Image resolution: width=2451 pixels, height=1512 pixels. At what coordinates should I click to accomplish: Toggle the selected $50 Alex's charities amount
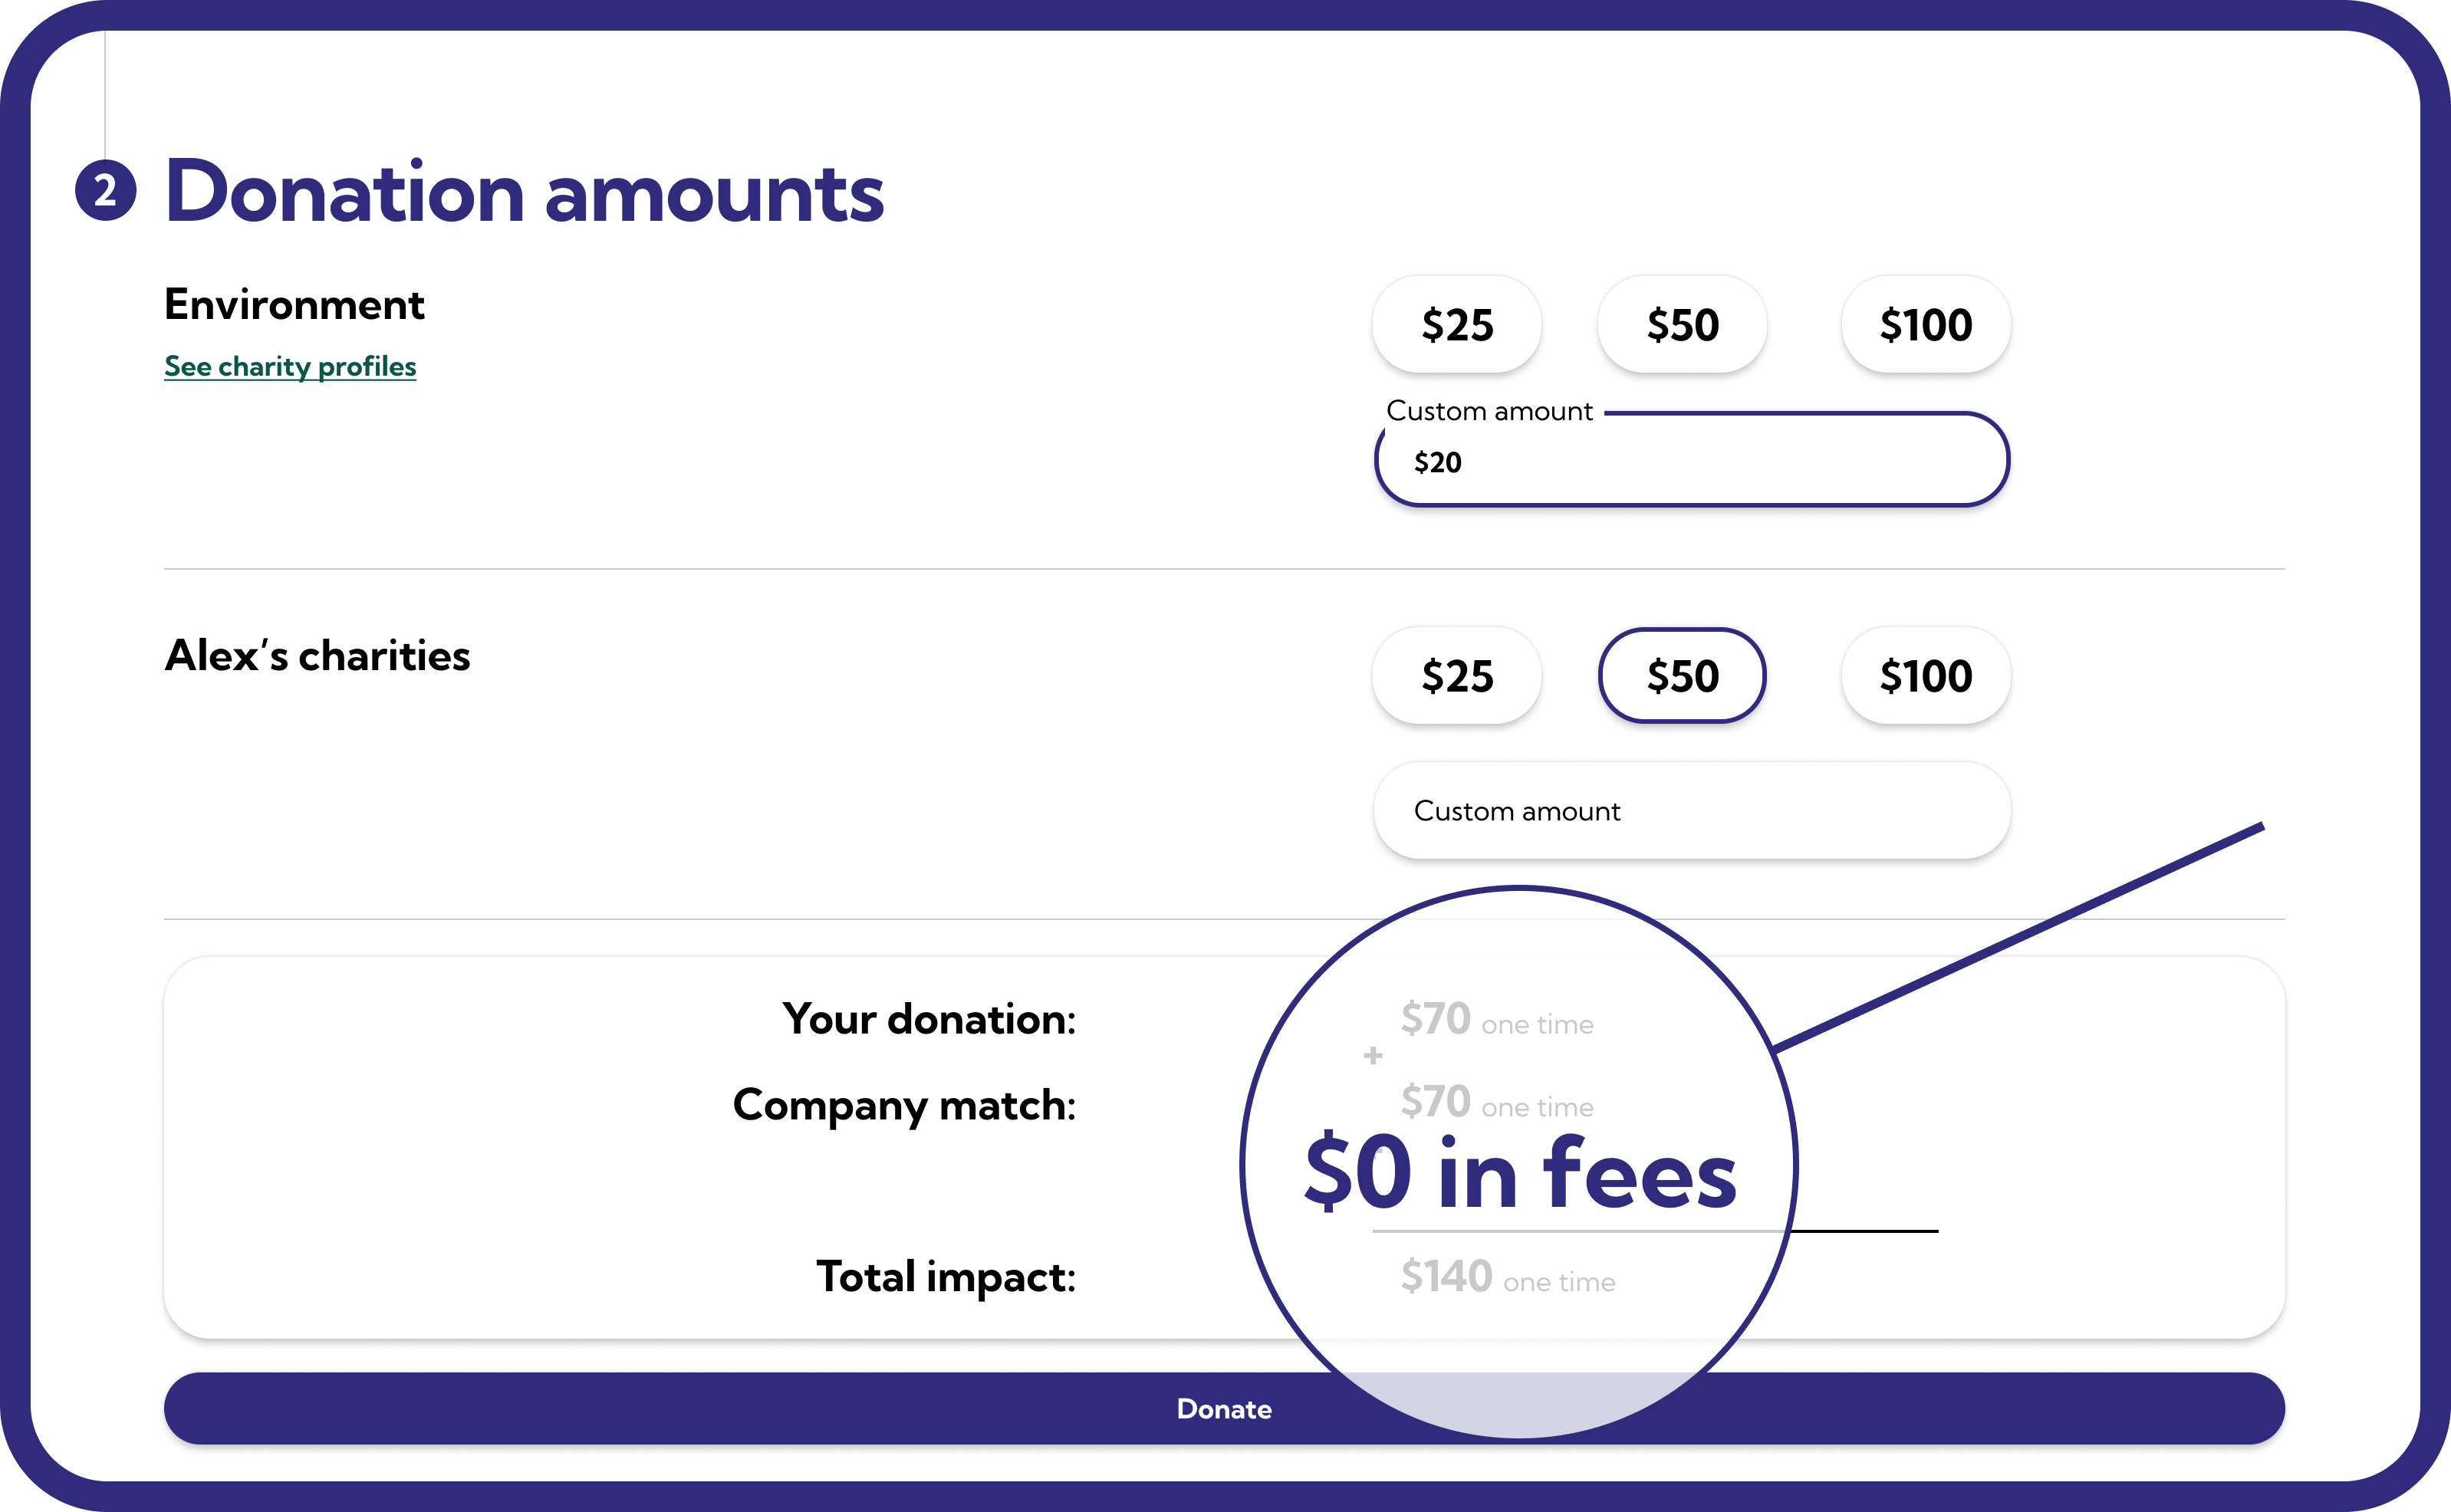[x=1682, y=676]
